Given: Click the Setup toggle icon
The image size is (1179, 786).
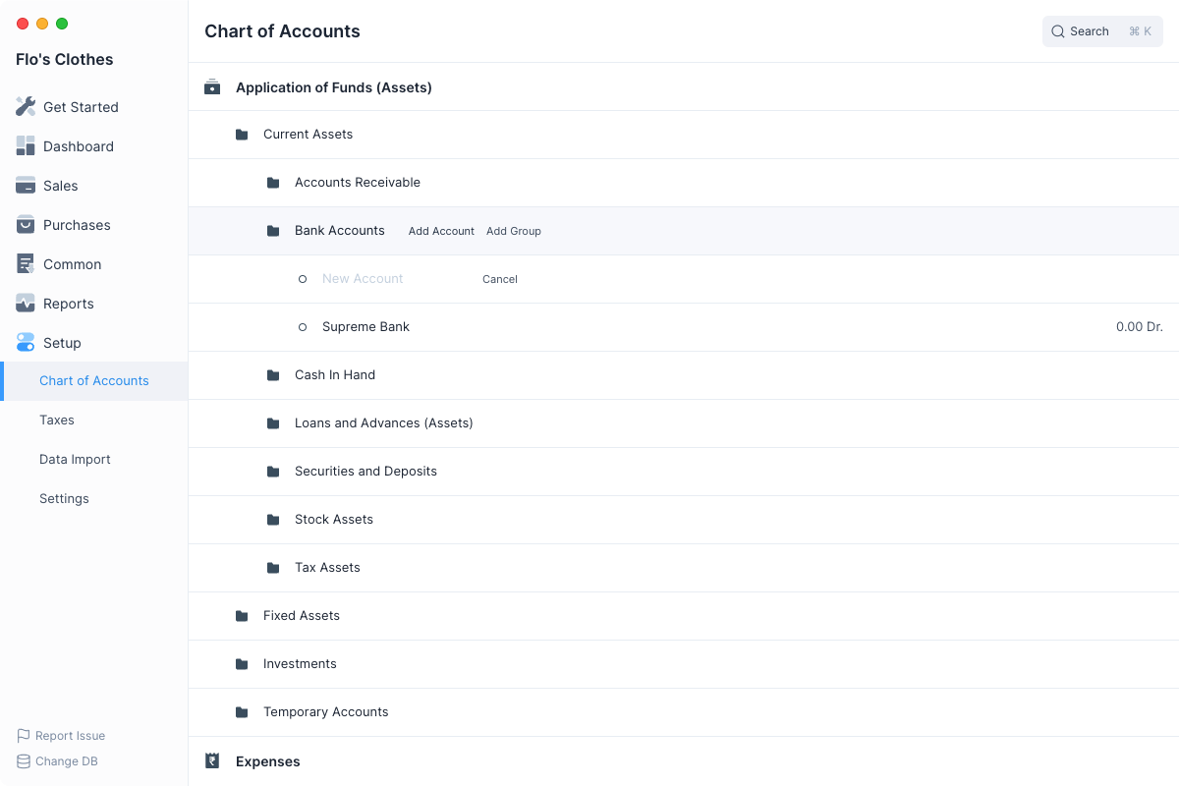Looking at the screenshot, I should 26,343.
